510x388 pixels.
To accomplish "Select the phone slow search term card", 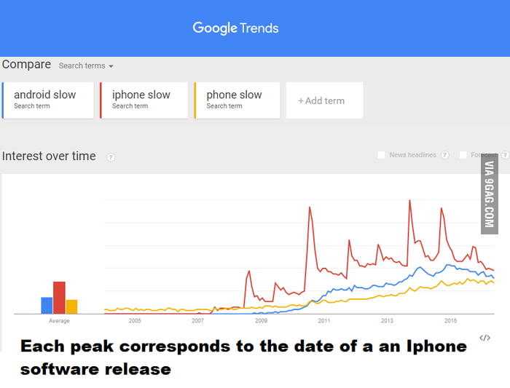I will click(237, 100).
